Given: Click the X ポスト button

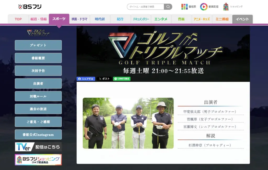Looking at the screenshot, I should tap(104, 79).
